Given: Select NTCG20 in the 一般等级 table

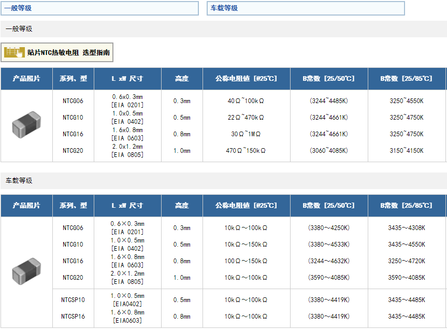Looking at the screenshot, I should click(x=73, y=151).
